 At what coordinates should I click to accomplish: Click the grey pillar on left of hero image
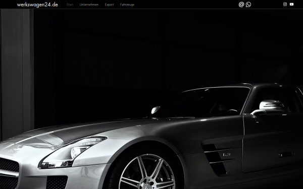click(x=17, y=73)
